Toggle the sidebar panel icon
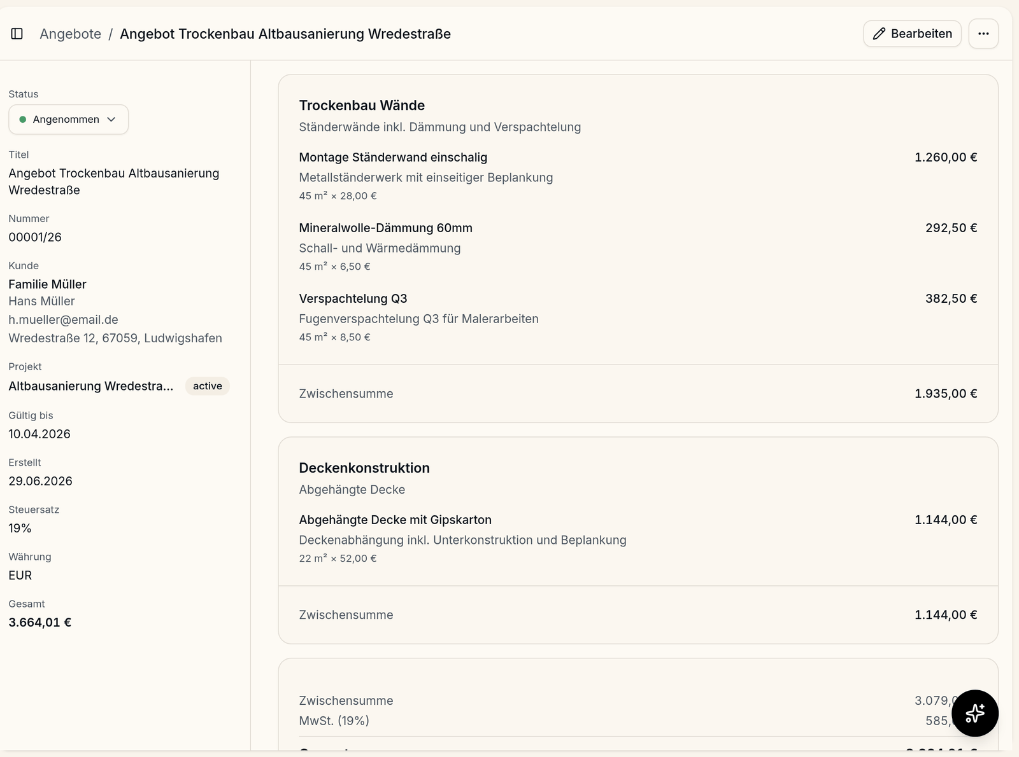 click(x=17, y=34)
